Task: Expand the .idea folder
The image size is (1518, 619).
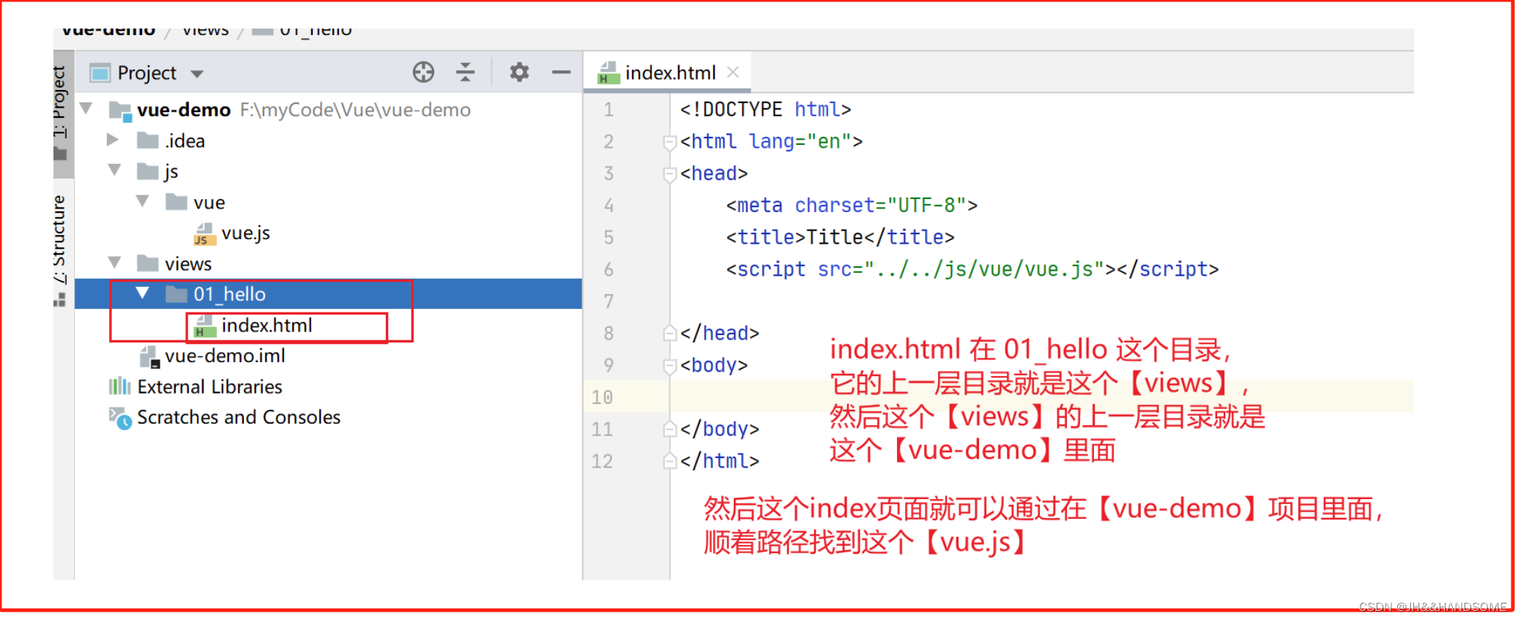Action: click(113, 140)
